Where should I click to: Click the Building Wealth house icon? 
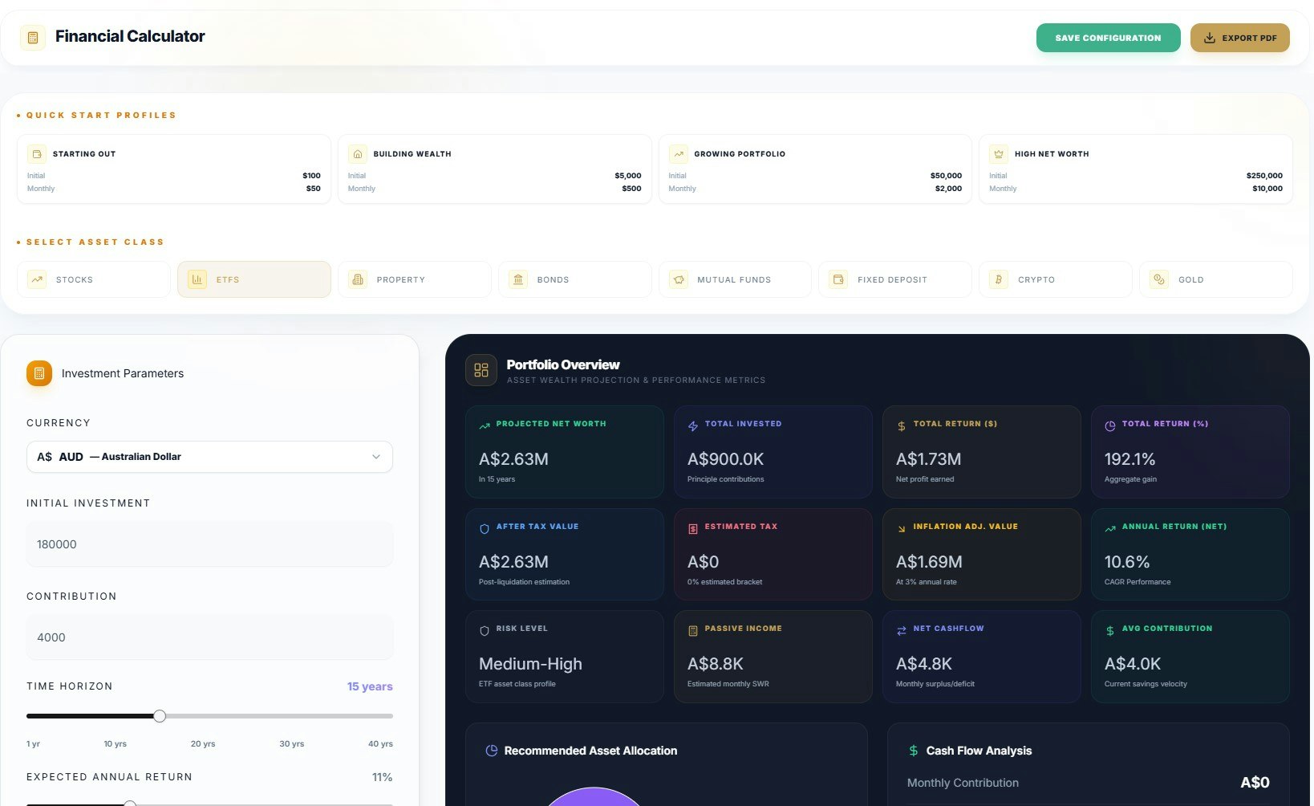point(358,153)
